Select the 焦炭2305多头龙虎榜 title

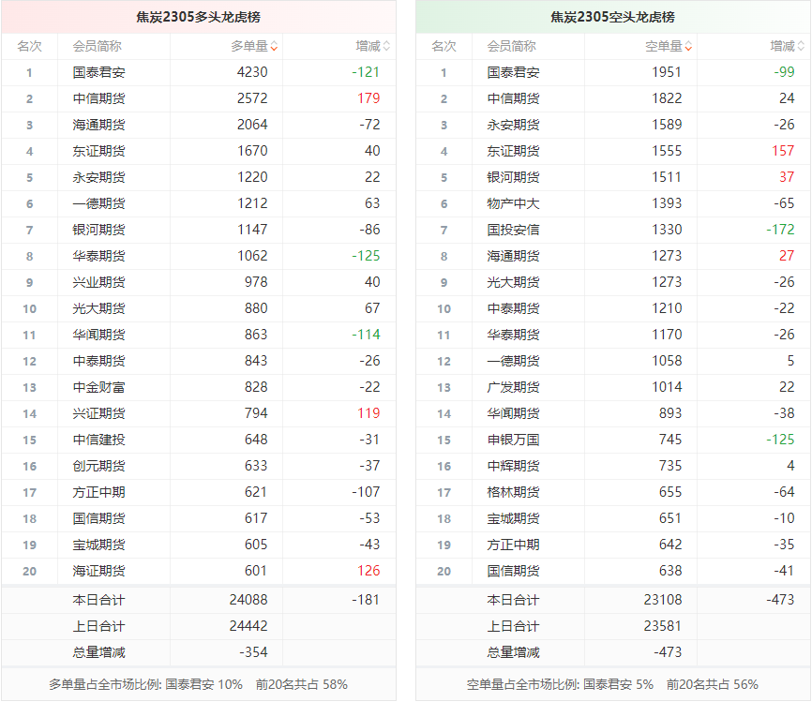(x=198, y=17)
